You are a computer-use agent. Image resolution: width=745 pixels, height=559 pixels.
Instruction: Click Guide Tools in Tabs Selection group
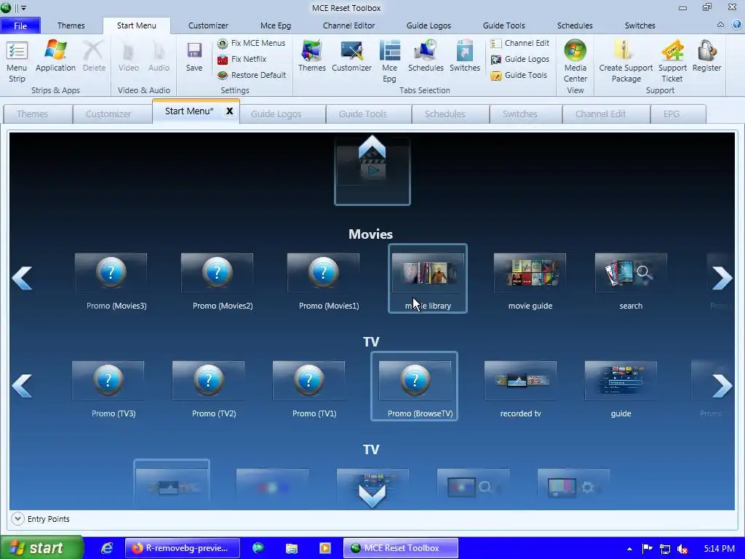pyautogui.click(x=519, y=75)
